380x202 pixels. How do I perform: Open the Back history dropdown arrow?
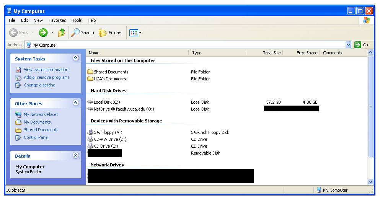(x=33, y=33)
